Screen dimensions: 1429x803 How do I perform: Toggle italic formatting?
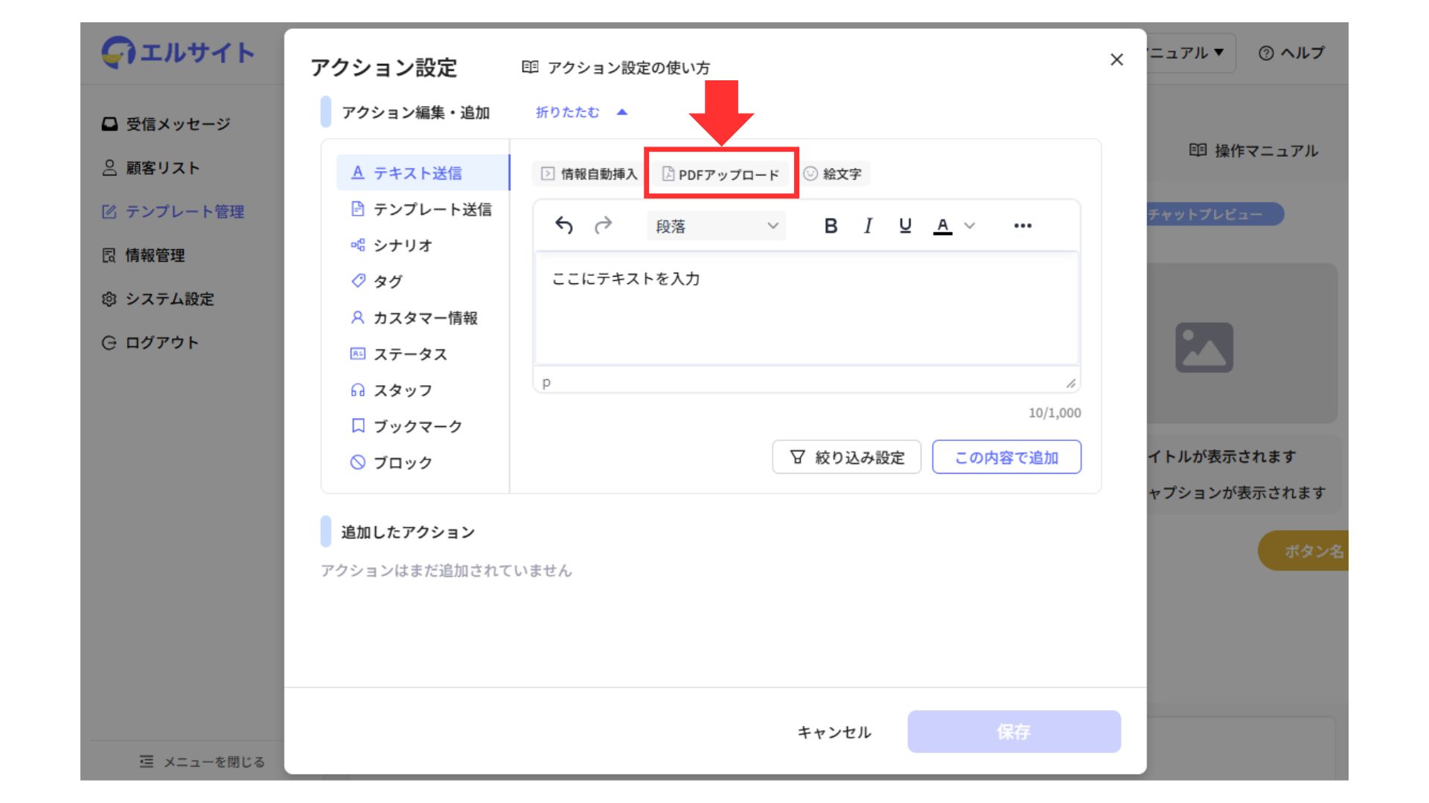pos(867,225)
